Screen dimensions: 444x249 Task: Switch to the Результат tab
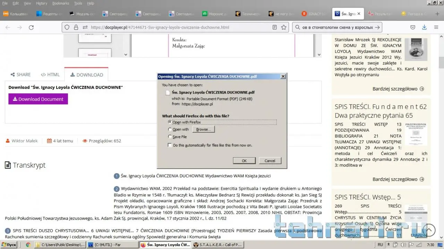coord(381,14)
